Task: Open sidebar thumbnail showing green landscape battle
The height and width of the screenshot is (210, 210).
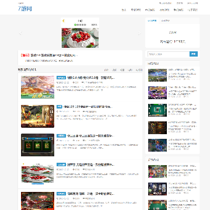Action: pyautogui.click(x=157, y=75)
